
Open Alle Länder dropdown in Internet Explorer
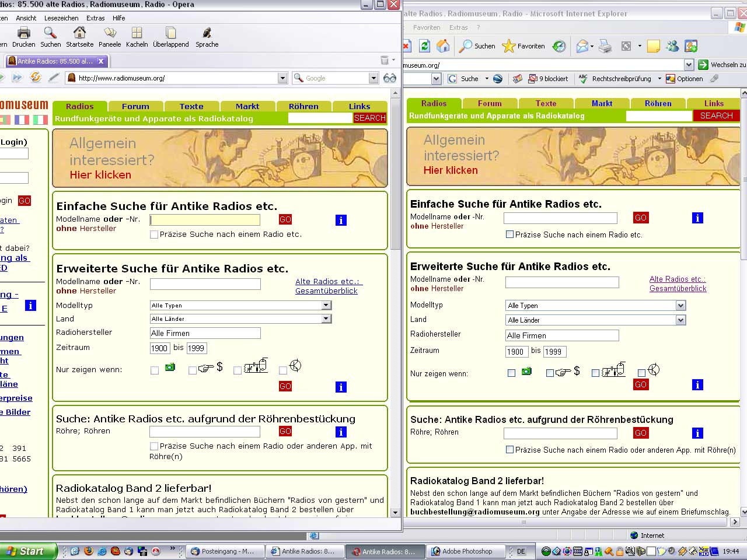[680, 320]
